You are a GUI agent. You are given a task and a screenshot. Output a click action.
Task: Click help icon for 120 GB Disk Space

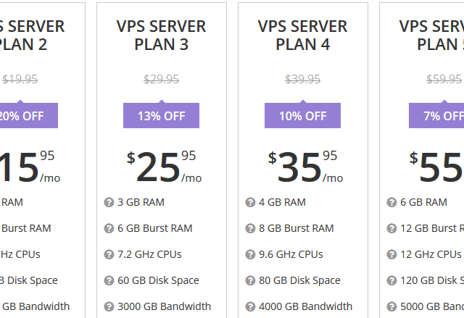(x=391, y=280)
